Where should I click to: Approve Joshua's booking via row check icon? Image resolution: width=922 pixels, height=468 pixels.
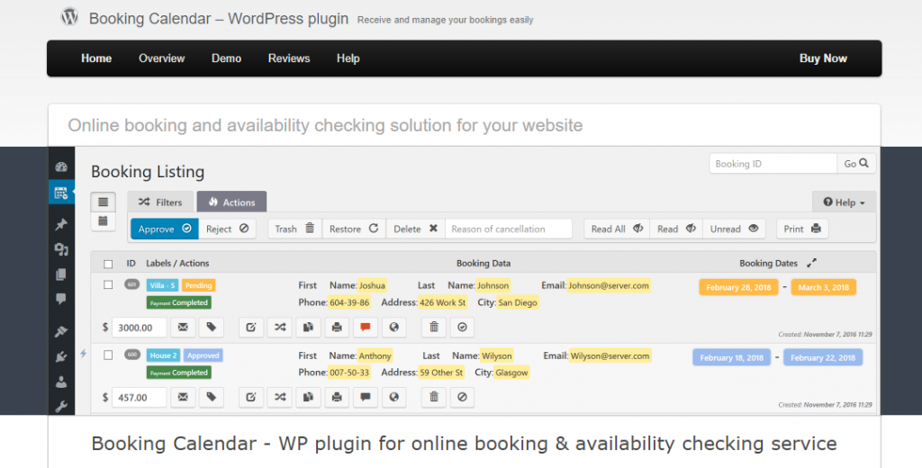462,328
